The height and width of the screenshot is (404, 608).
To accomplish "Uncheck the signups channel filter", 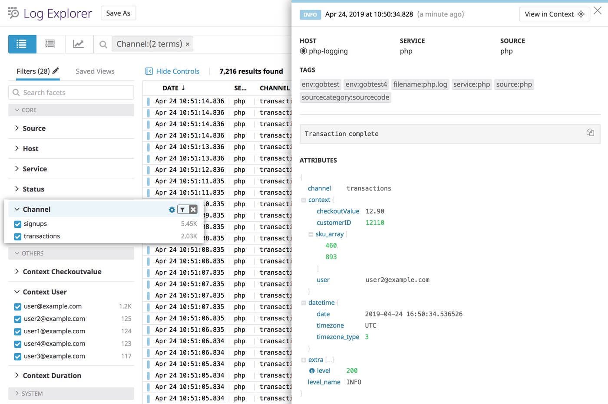I will pos(17,223).
